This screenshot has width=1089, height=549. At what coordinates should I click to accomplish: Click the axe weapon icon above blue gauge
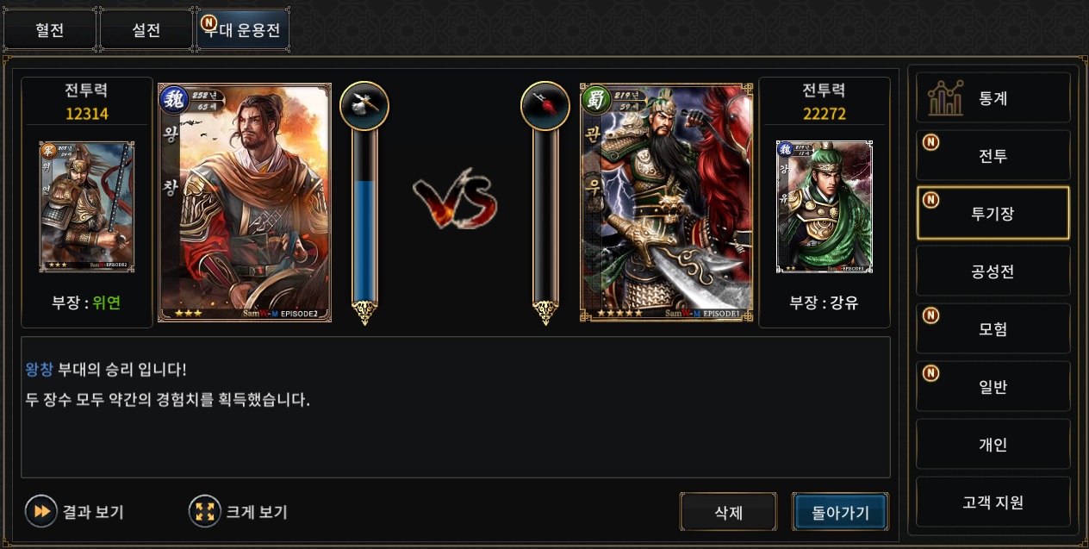click(364, 105)
